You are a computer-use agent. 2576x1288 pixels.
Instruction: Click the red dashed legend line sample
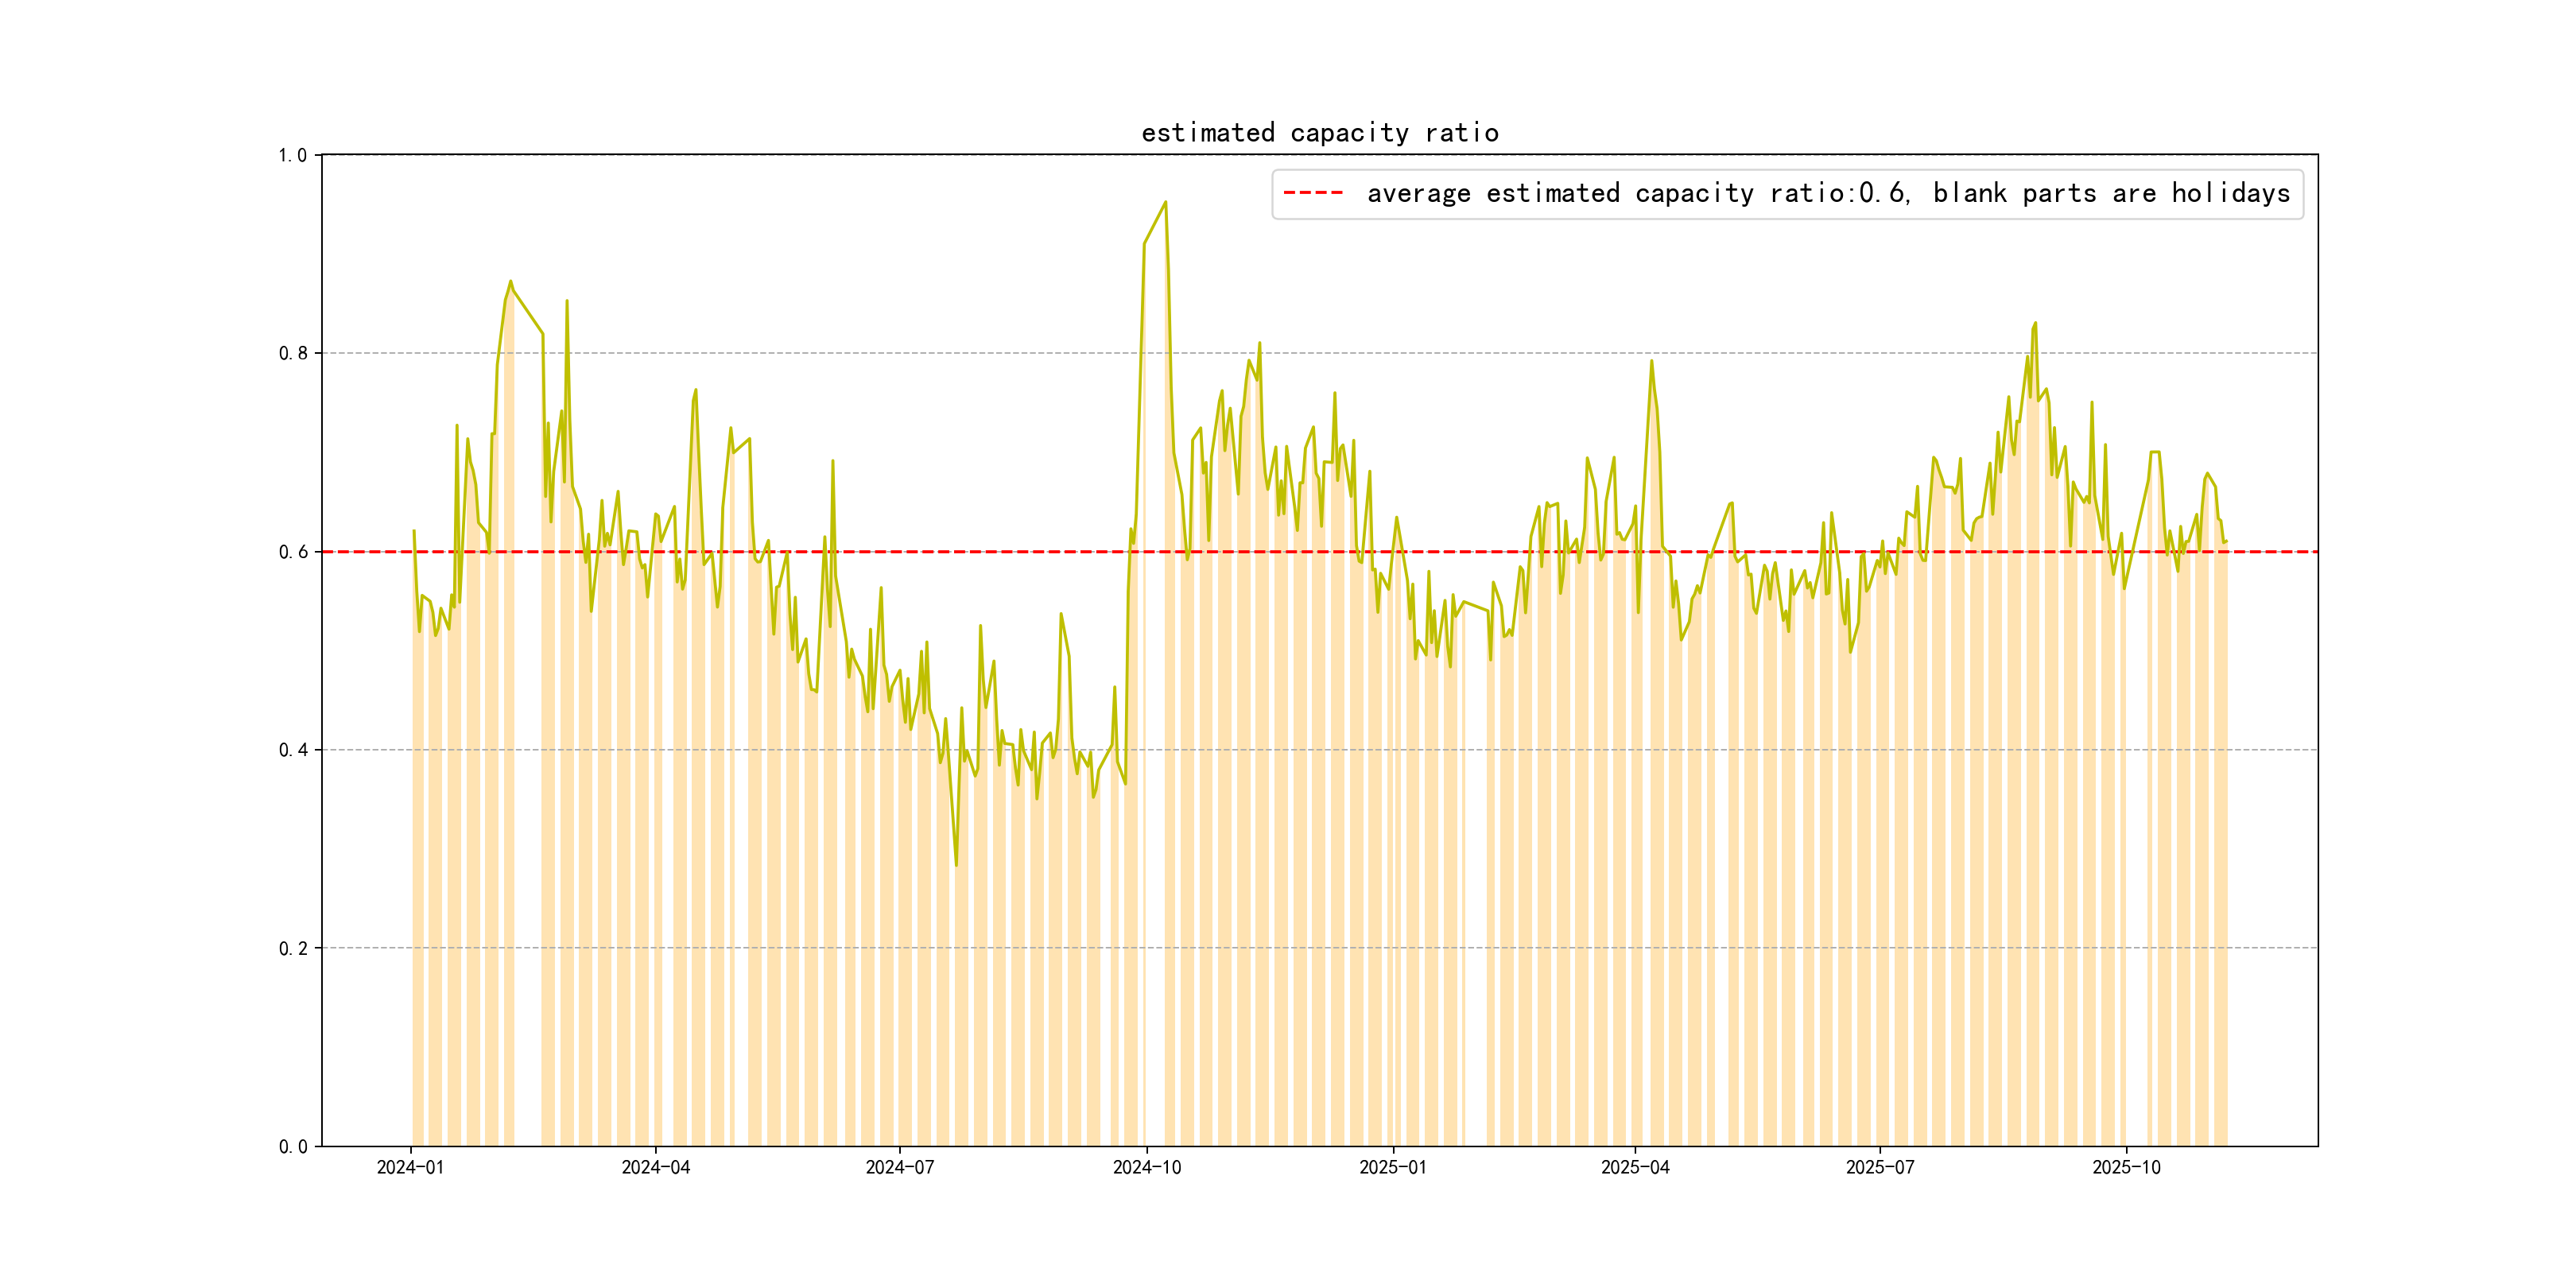1312,193
